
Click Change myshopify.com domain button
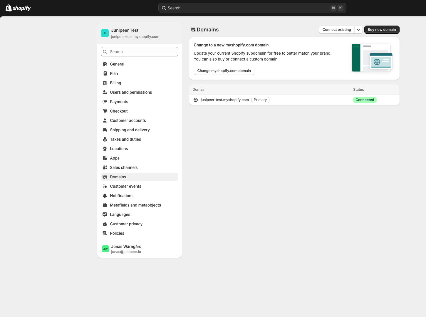point(224,71)
